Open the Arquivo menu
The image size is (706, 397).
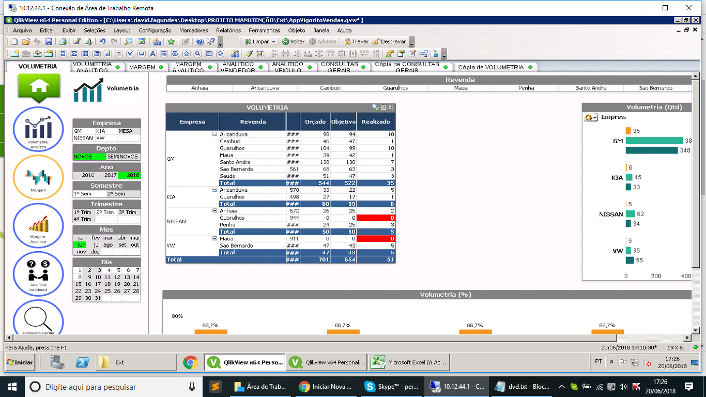click(22, 30)
